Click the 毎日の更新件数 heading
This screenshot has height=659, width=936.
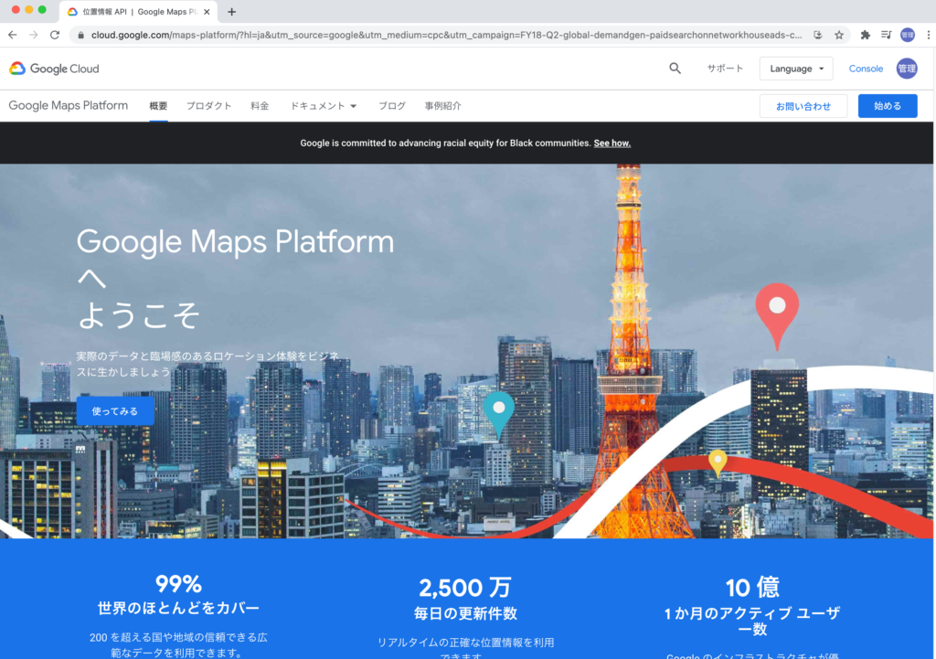465,613
